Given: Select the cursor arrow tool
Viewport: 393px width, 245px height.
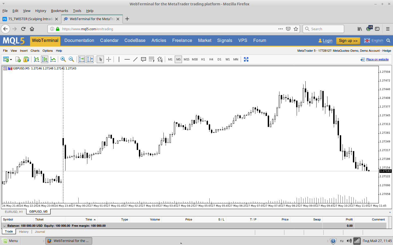Looking at the screenshot, I should click(100, 59).
